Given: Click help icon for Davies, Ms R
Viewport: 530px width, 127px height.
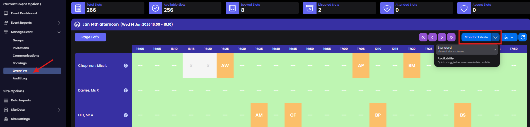Looking at the screenshot, I should (126, 90).
